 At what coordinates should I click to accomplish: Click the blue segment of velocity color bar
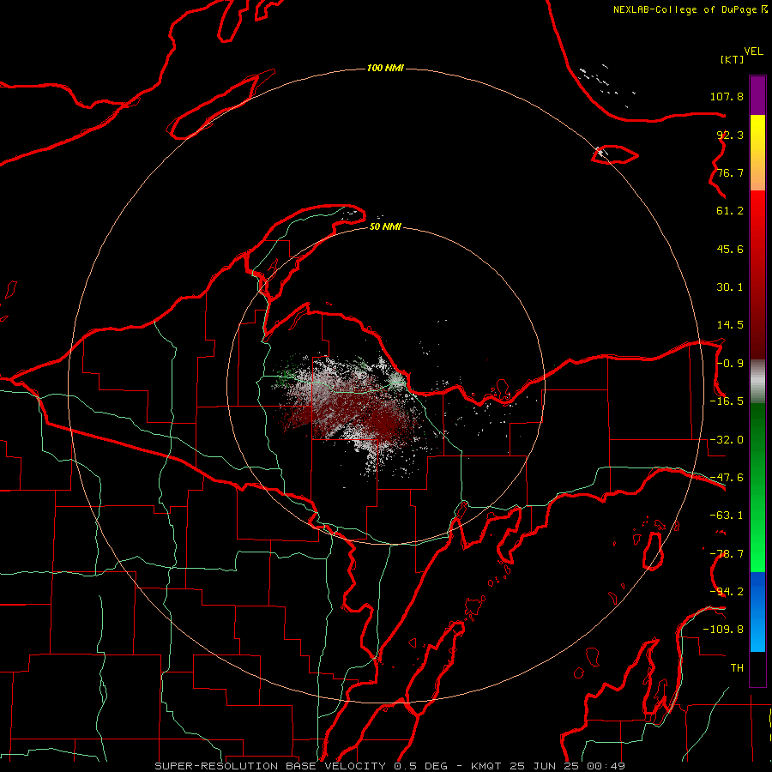[x=757, y=612]
